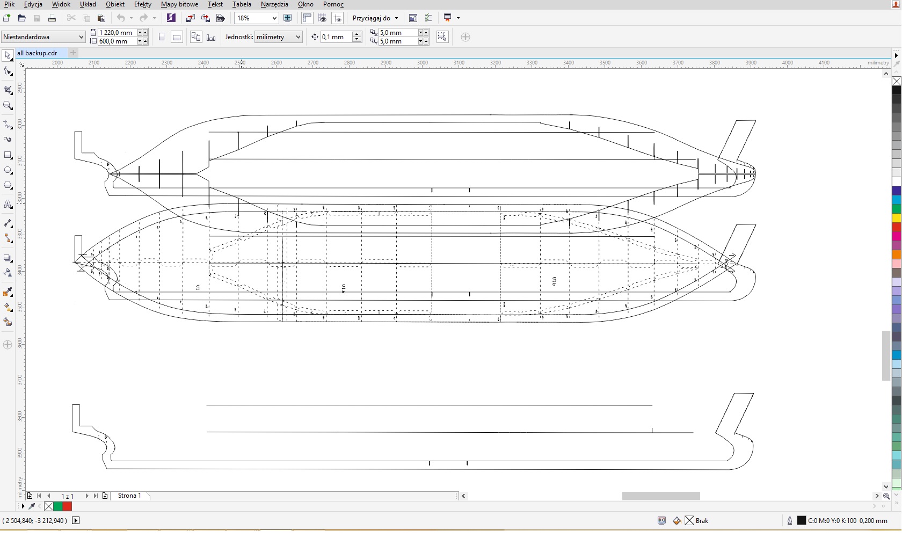Switch to the all backup.cdr document tab
Viewport: 902px width, 538px height.
(x=37, y=53)
